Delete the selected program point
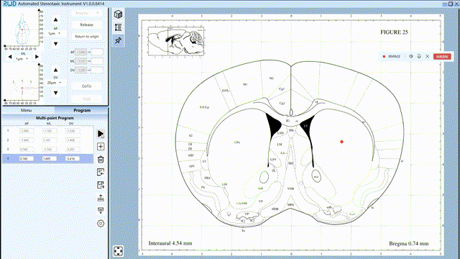This screenshot has height=259, width=460. [x=101, y=160]
